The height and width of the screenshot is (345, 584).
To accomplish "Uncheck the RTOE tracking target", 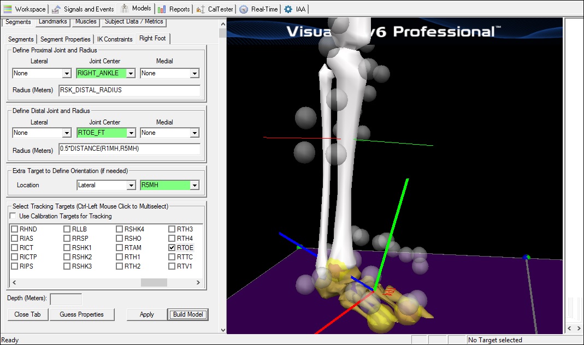I will pos(172,247).
